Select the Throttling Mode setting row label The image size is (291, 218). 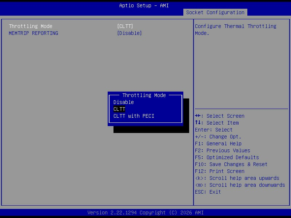pyautogui.click(x=31, y=26)
